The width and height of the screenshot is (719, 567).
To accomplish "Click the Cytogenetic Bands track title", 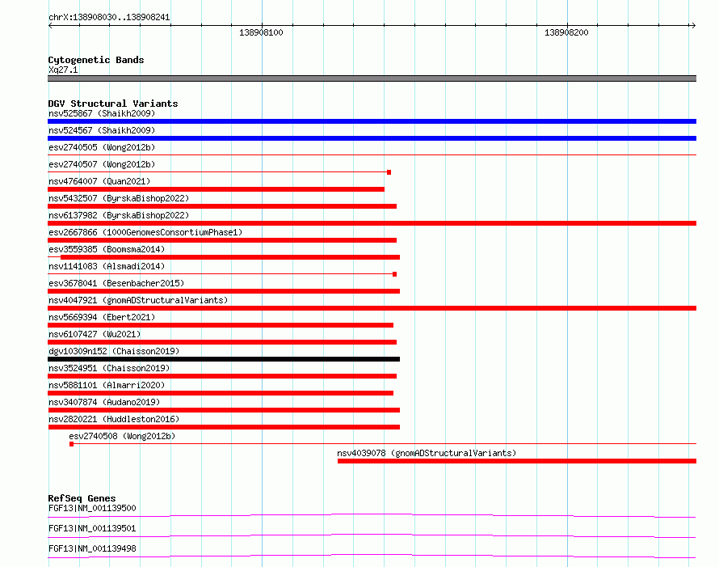I will (96, 60).
